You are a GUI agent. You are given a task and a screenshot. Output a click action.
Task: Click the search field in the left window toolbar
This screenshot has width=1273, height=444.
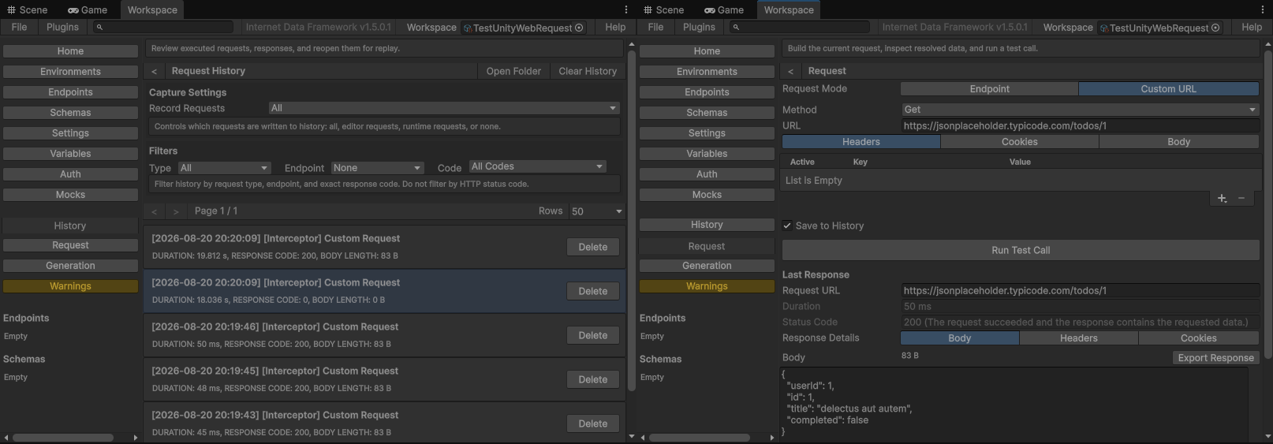pos(162,27)
